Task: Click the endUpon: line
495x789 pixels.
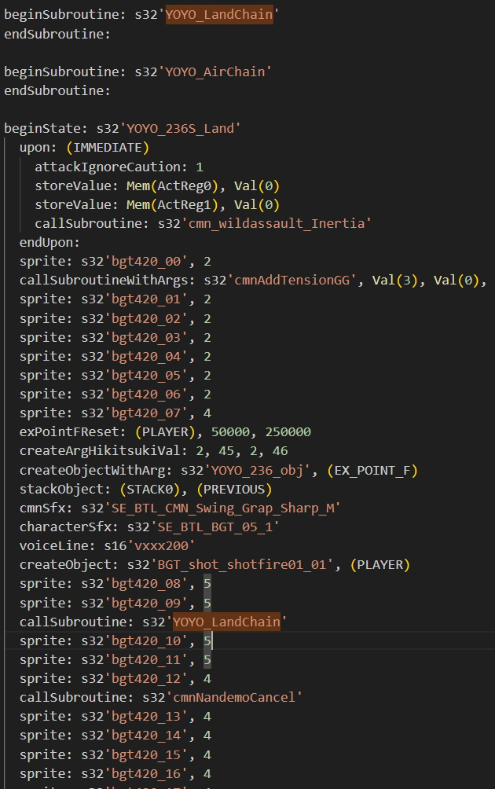Action: pyautogui.click(x=49, y=243)
